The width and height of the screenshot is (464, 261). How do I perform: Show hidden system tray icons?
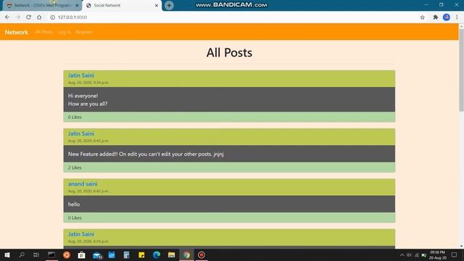pos(402,254)
